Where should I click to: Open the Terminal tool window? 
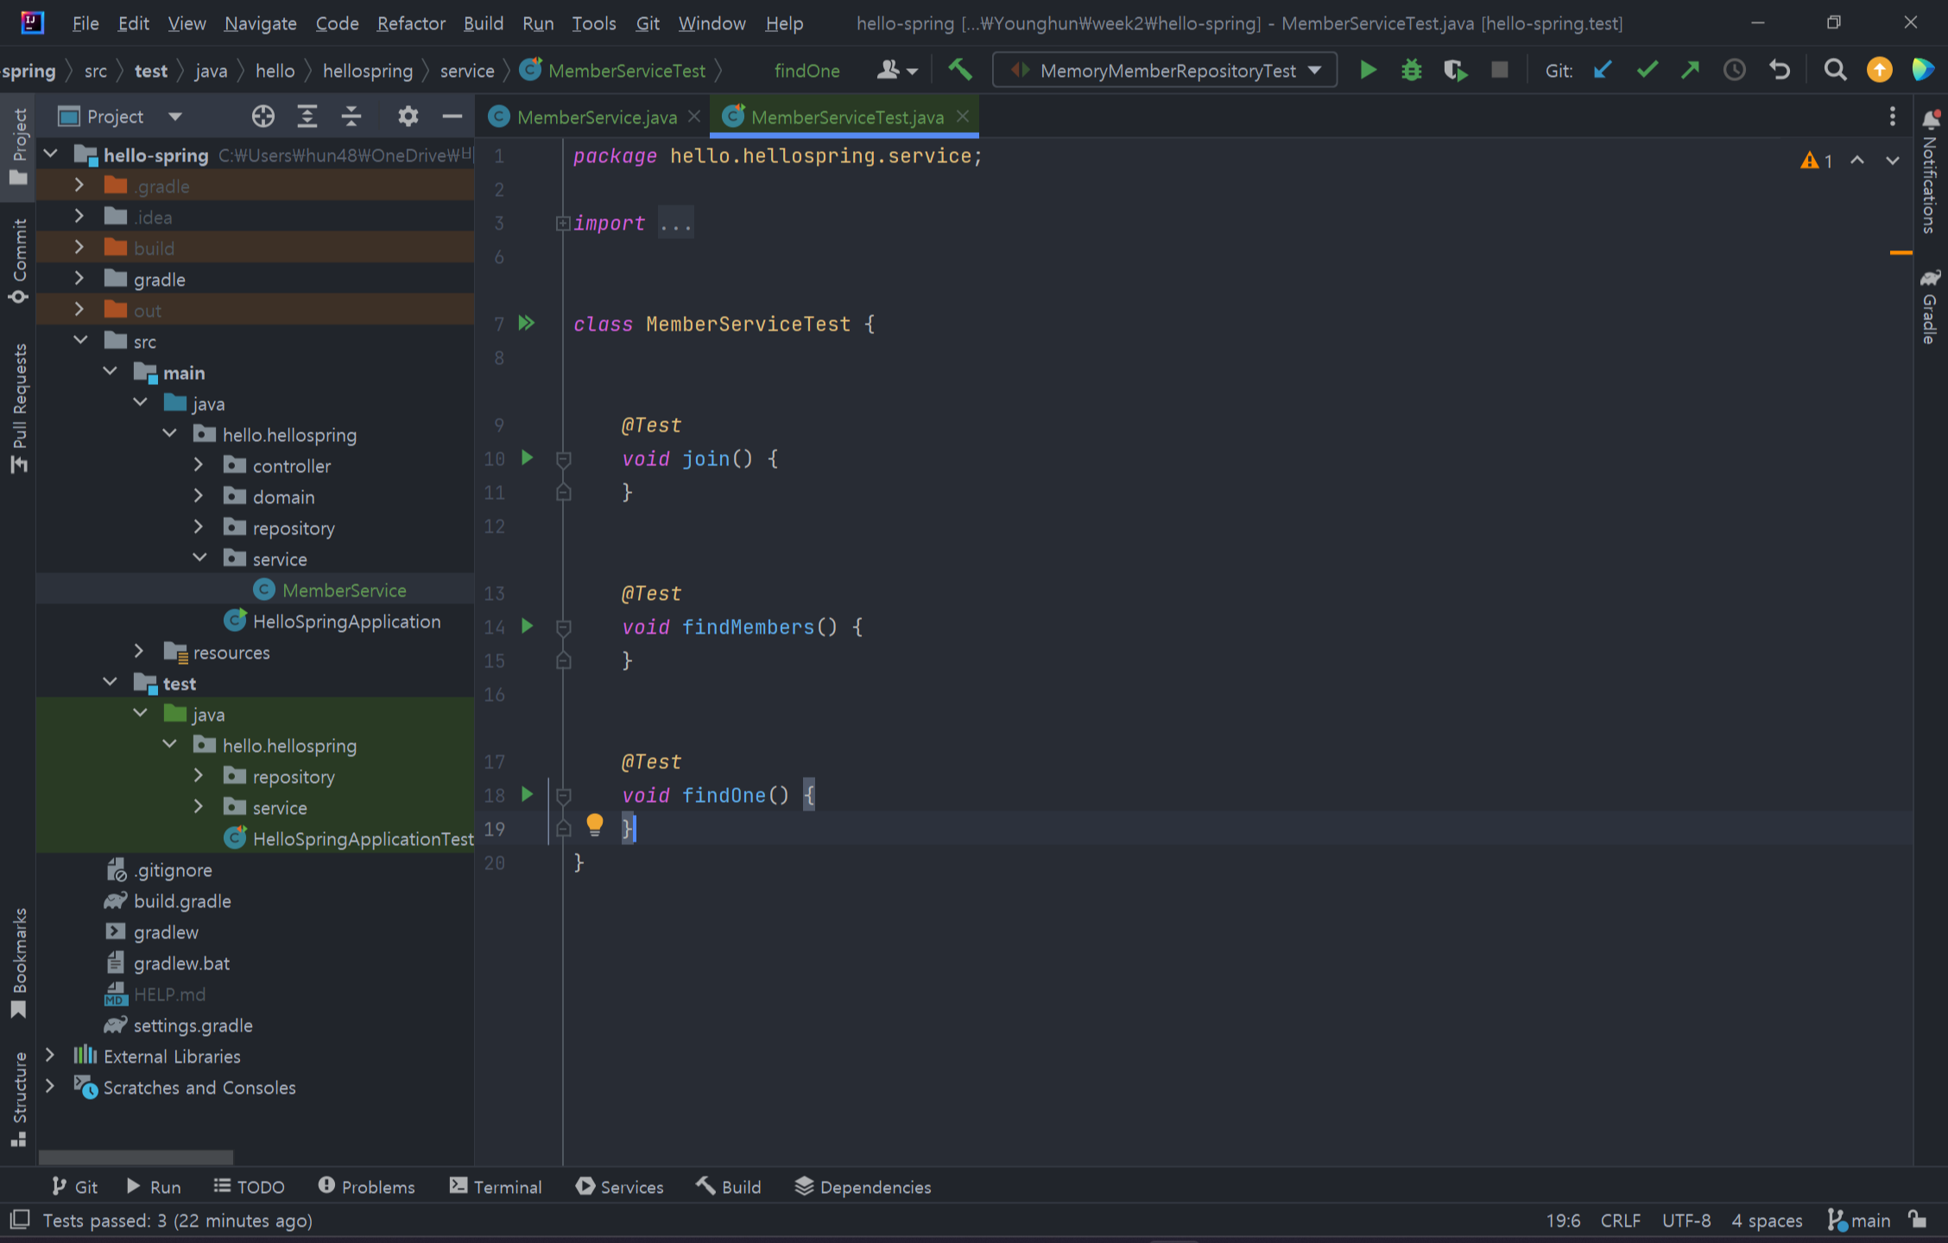pyautogui.click(x=496, y=1187)
